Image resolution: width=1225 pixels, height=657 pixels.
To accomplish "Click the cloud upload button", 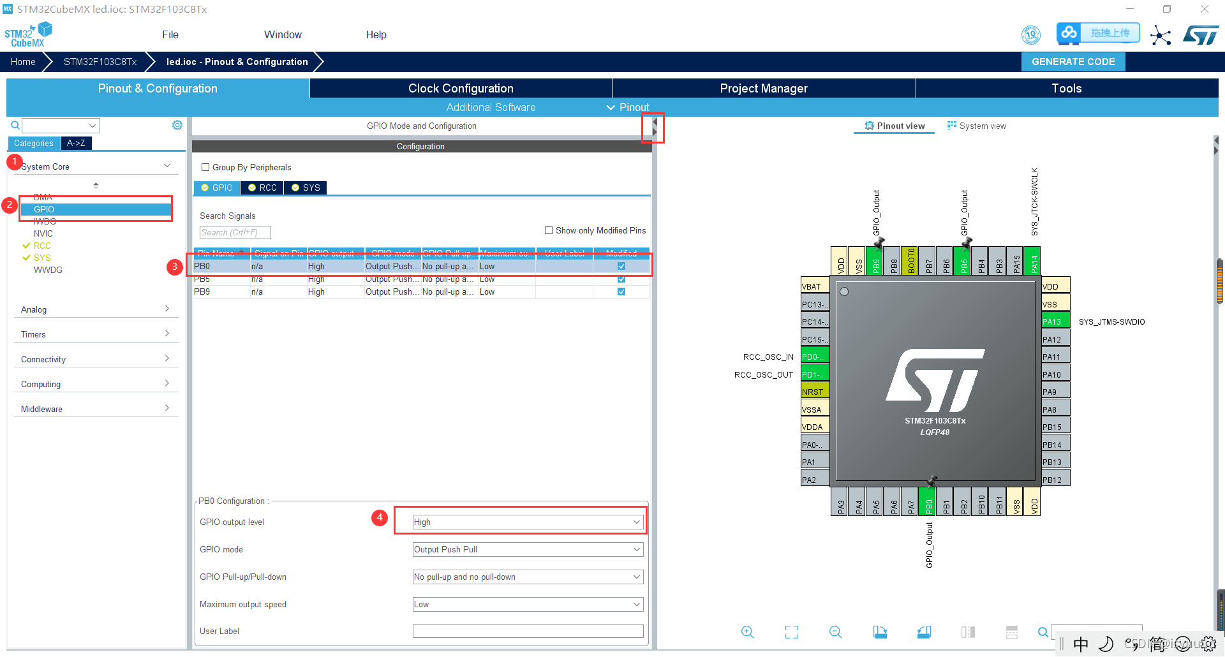I will tap(1098, 33).
